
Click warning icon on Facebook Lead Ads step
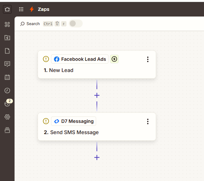[46, 59]
